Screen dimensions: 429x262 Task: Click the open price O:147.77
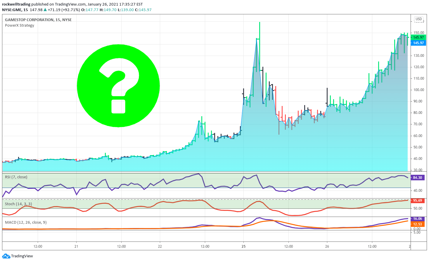coord(90,10)
